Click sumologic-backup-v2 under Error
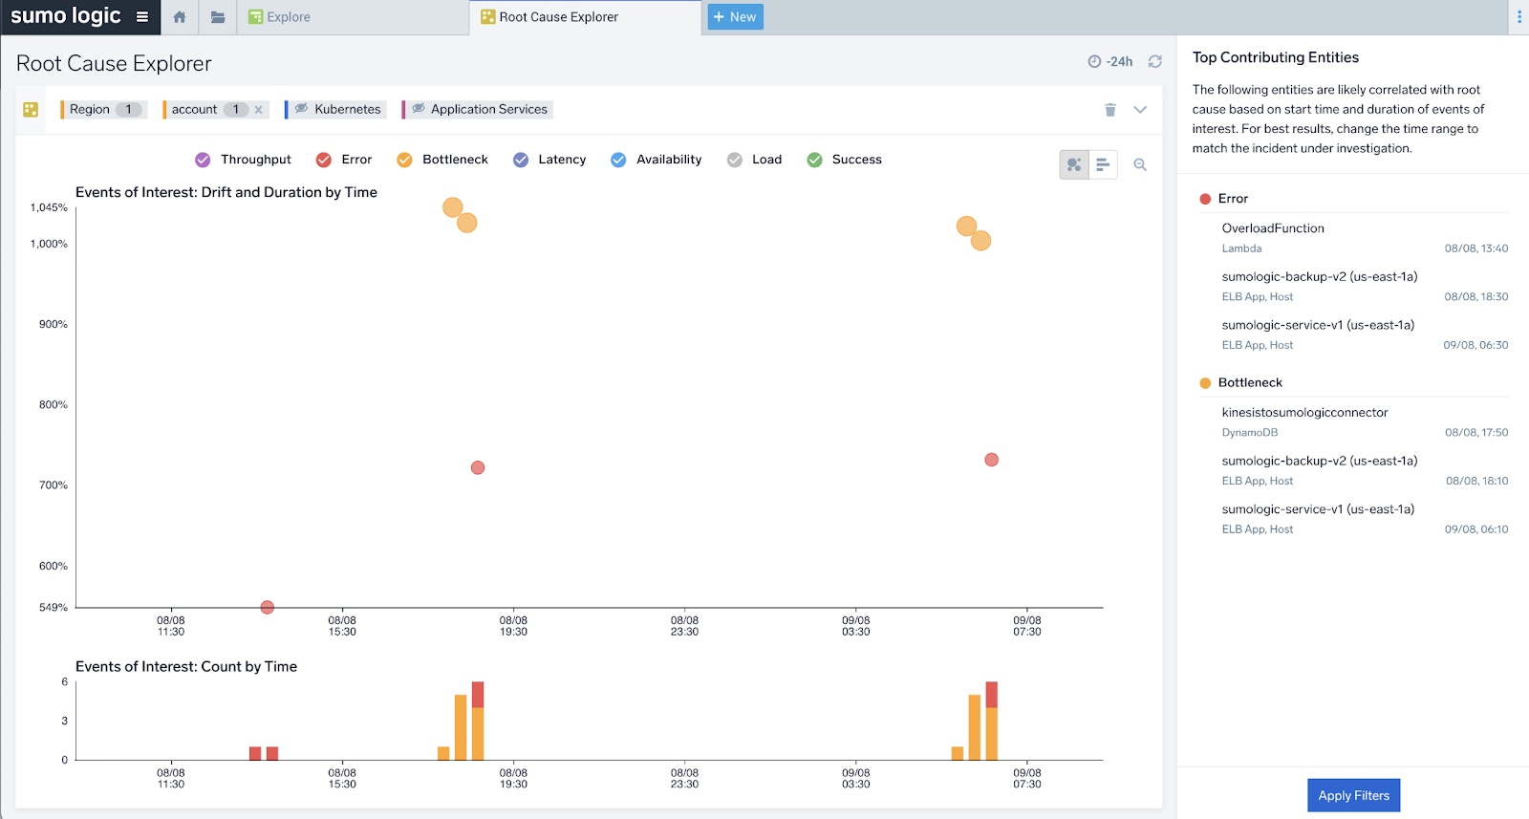The image size is (1529, 819). coord(1319,277)
